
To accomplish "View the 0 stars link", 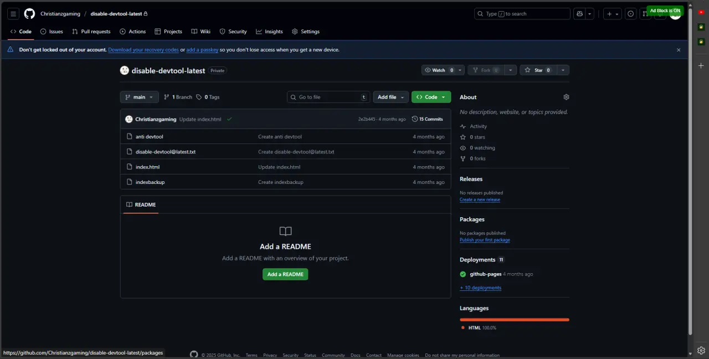I will pyautogui.click(x=472, y=137).
